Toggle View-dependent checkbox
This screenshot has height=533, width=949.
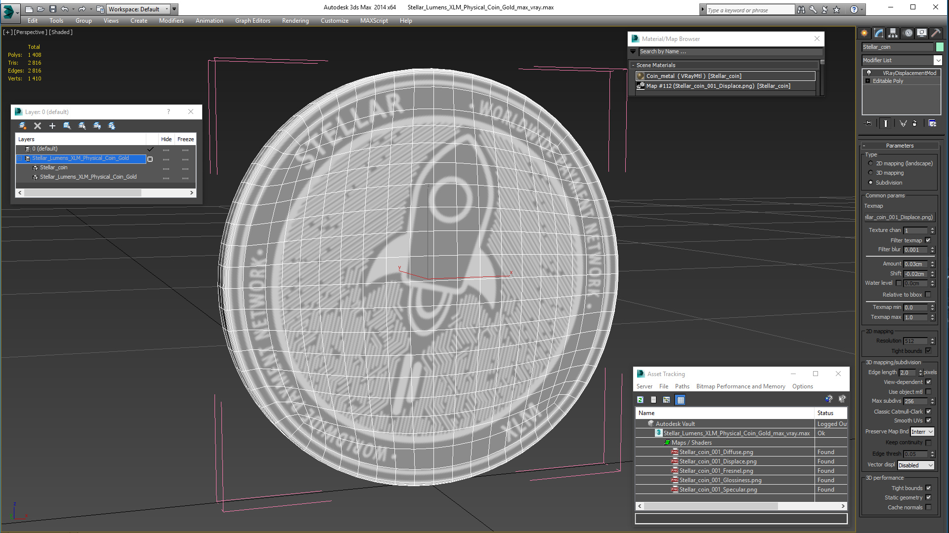pos(928,382)
